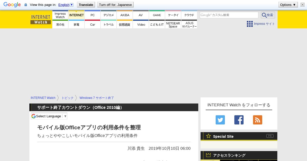Click the article subtitle ちょっとややこしい
The height and width of the screenshot is (161, 307).
pyautogui.click(x=87, y=136)
